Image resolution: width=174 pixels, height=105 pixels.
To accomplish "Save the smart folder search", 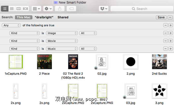I will point(161,17).
